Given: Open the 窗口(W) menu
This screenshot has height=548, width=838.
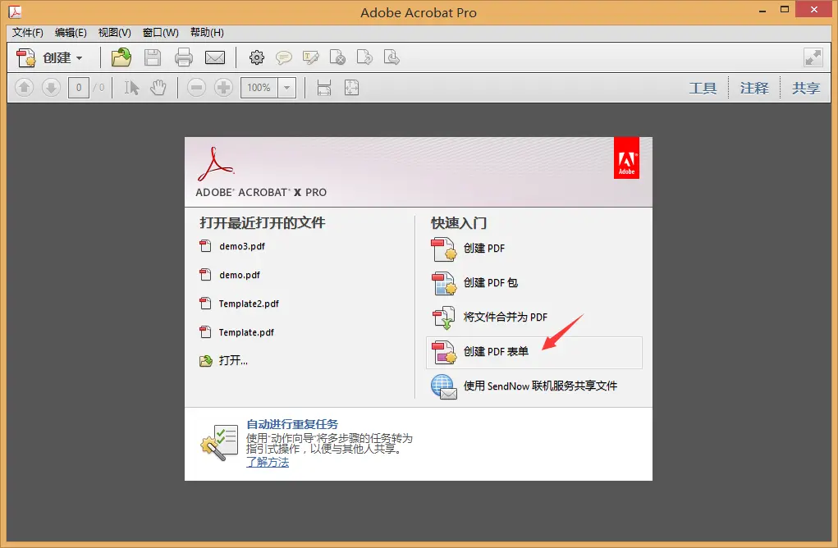Looking at the screenshot, I should (x=160, y=33).
